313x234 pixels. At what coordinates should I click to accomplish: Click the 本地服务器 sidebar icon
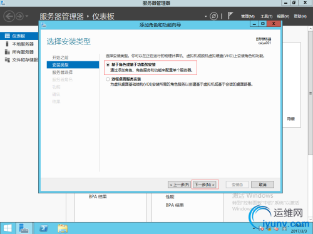(8, 44)
